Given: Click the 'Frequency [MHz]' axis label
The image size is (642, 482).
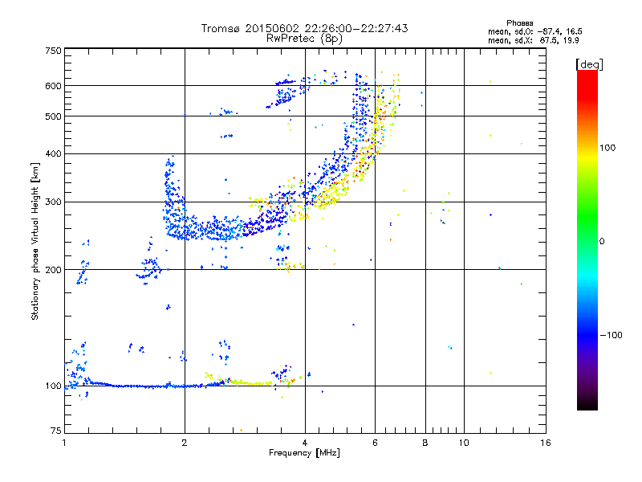Looking at the screenshot, I should coord(304,453).
